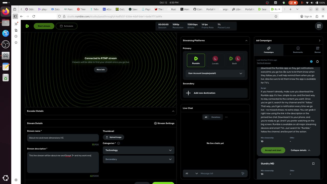This screenshot has width=327, height=184.
Task: Collapse the Streaming Platforms panel
Action: pyautogui.click(x=246, y=41)
